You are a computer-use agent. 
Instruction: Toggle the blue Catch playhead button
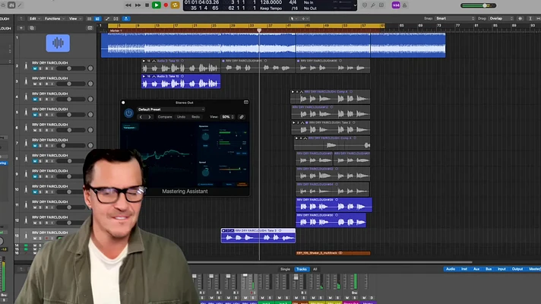point(126,19)
